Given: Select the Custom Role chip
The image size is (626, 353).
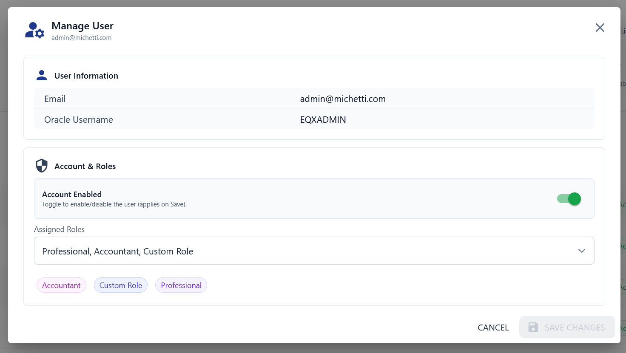Looking at the screenshot, I should click(120, 285).
